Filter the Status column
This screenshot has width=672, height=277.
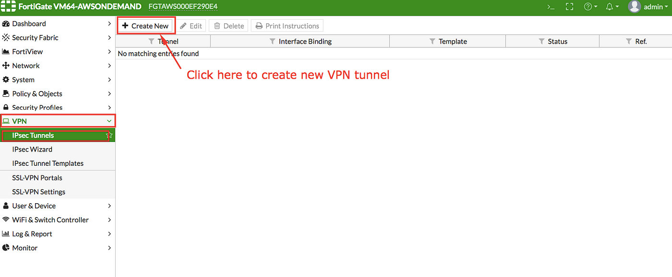click(541, 42)
